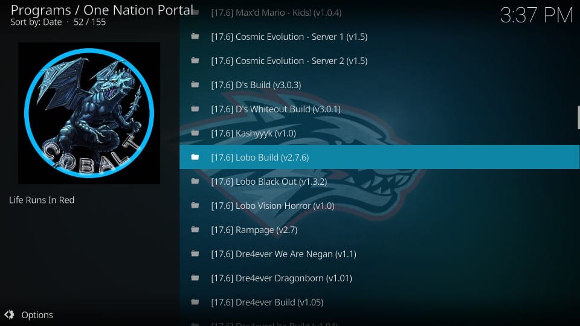Click folder icon beside Dre4ever Dragonborn

pyautogui.click(x=195, y=278)
